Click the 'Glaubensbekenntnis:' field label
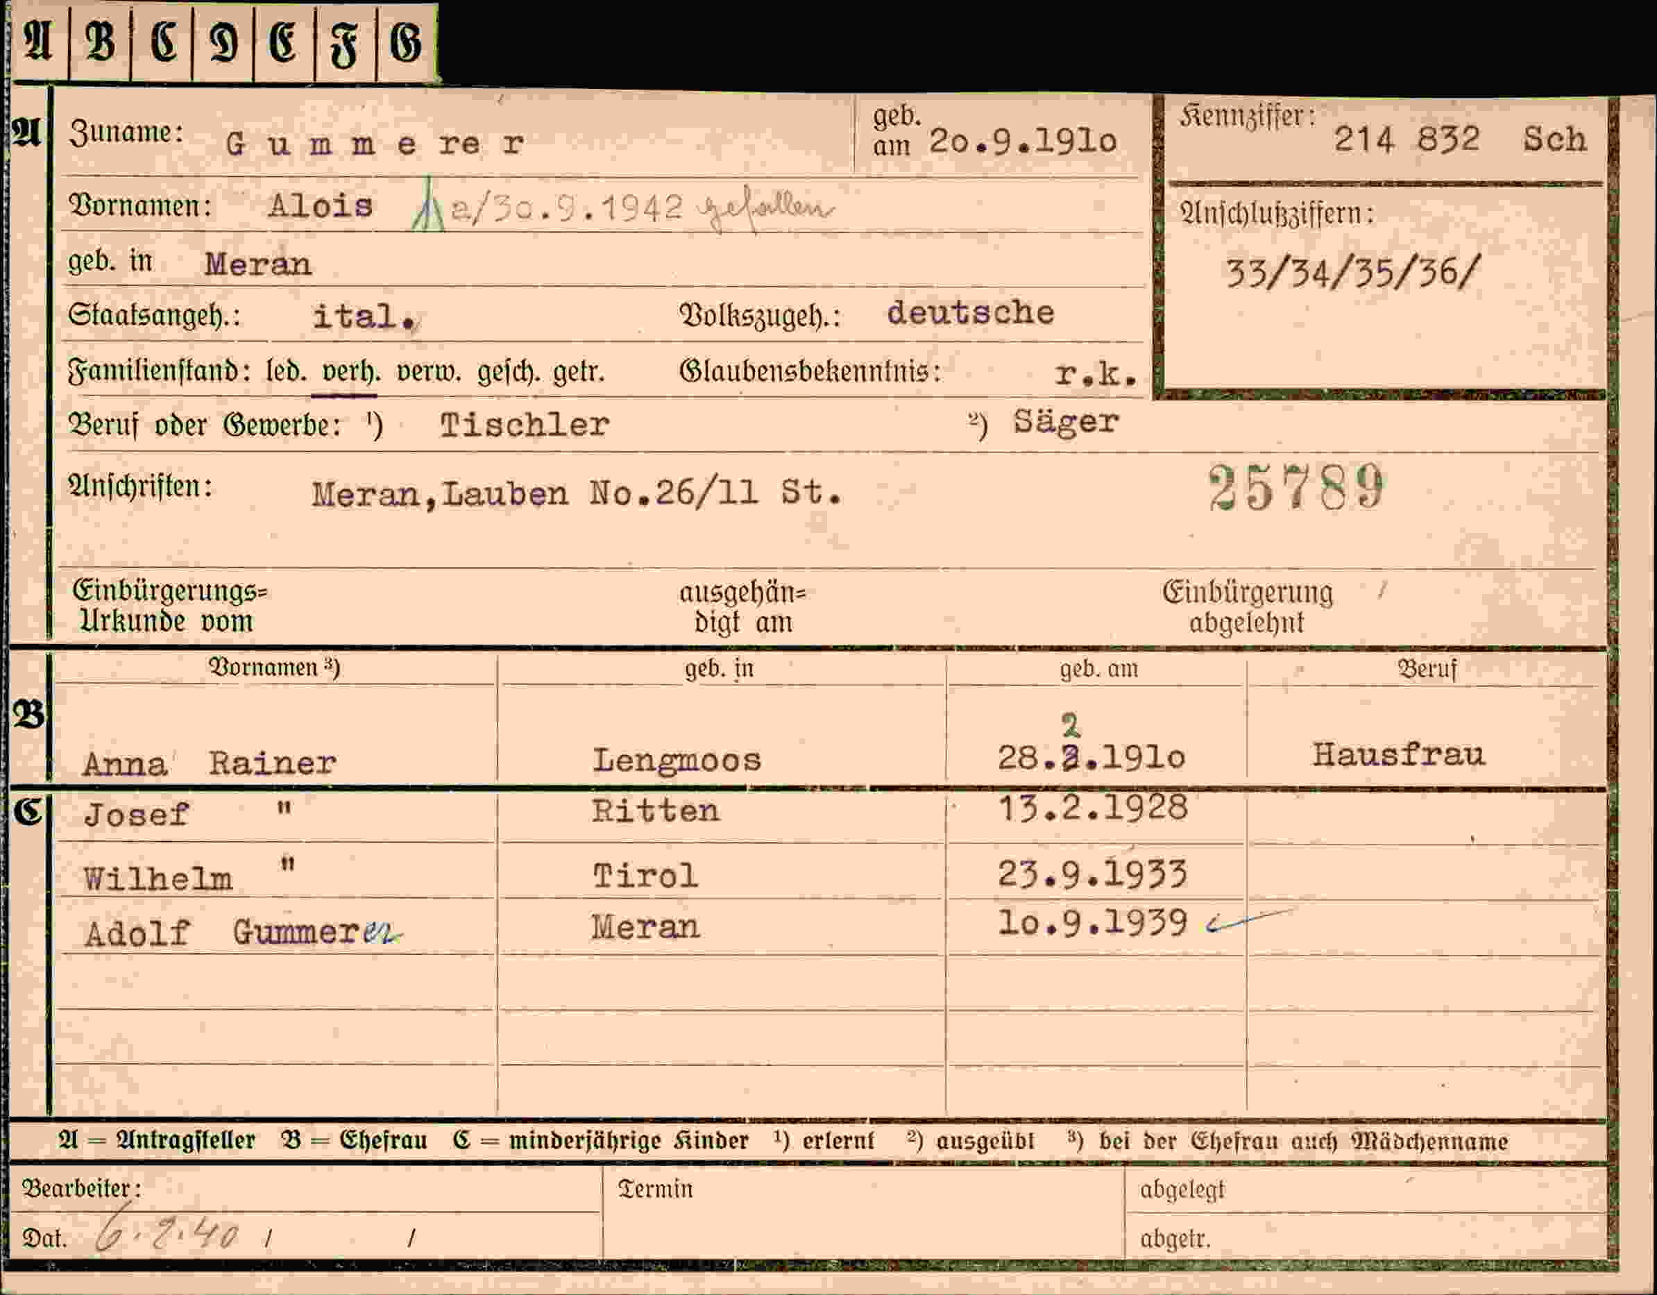 pyautogui.click(x=810, y=372)
